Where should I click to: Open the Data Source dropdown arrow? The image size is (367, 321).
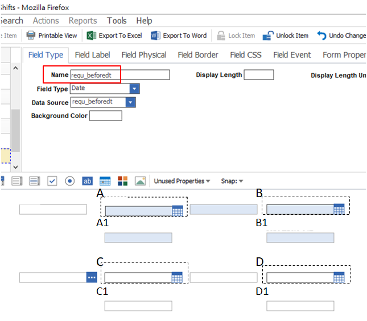point(131,102)
